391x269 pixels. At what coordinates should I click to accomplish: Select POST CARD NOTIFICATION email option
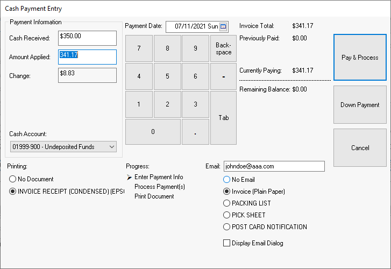227,227
